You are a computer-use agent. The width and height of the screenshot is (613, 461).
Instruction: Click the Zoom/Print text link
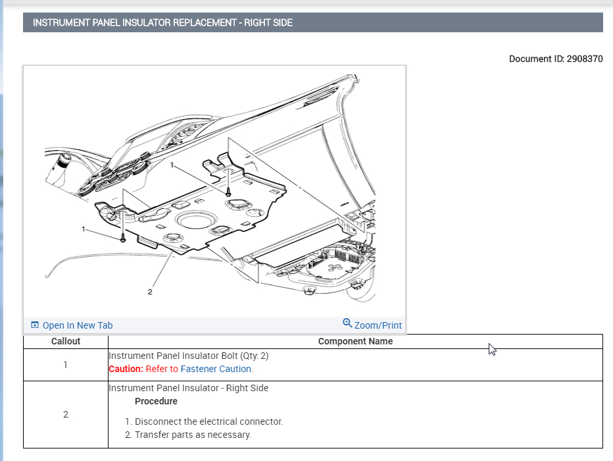378,325
